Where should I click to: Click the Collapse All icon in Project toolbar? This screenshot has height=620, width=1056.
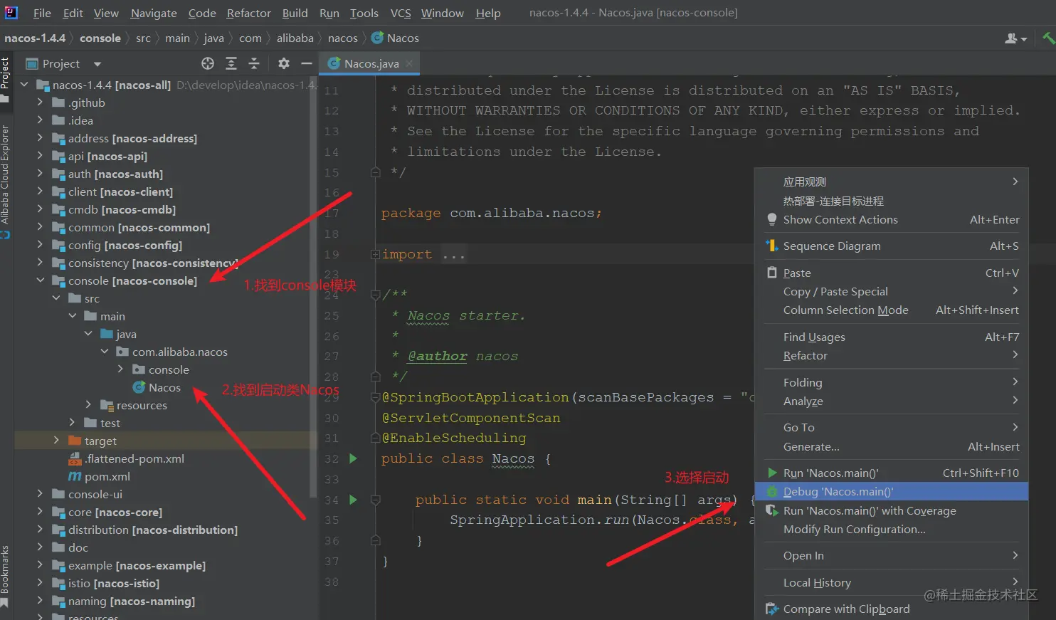tap(254, 63)
